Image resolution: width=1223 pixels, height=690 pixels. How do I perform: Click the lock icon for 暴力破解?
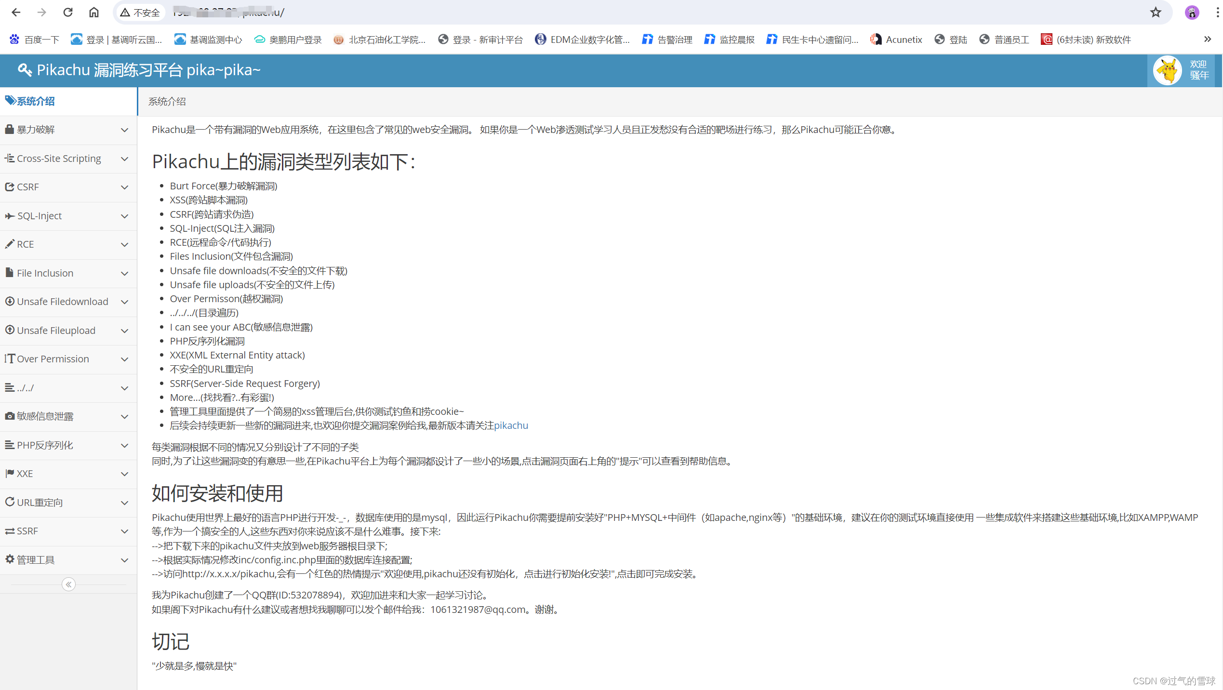[x=10, y=129]
